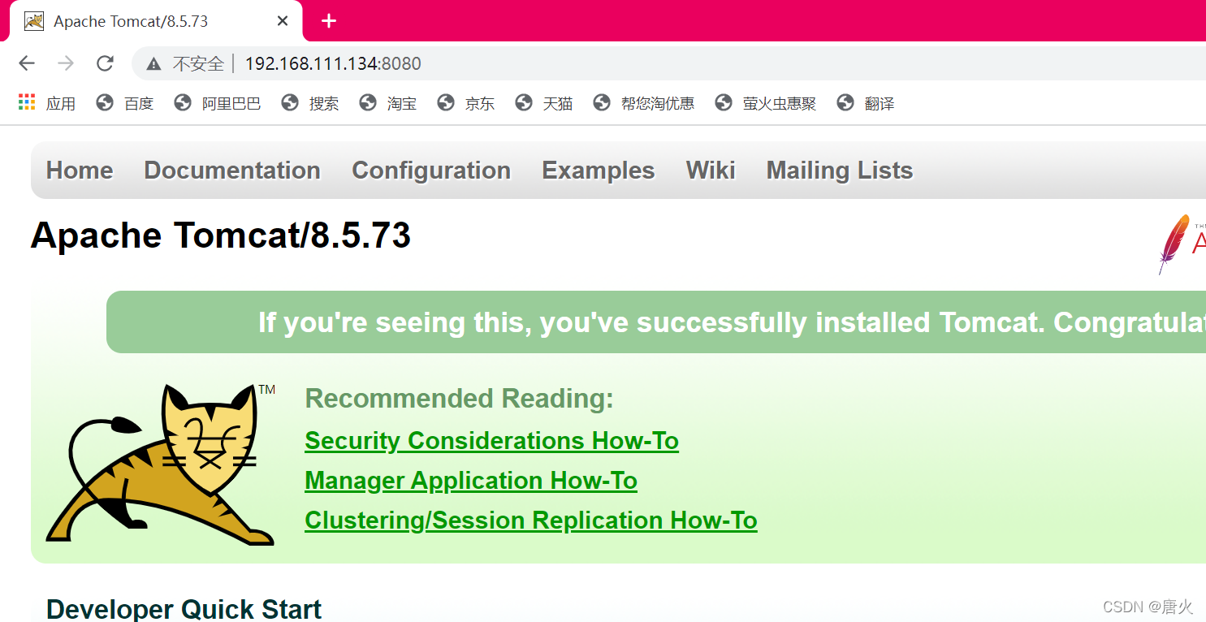Open the Home navigation item
The width and height of the screenshot is (1206, 622).
(80, 171)
